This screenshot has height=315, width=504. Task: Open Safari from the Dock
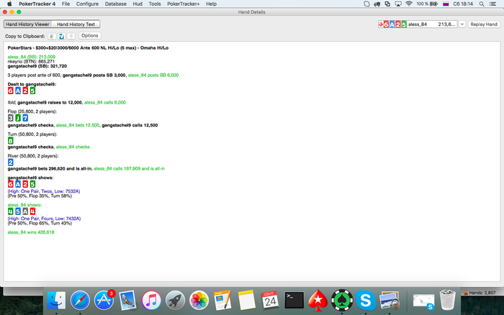(x=80, y=301)
